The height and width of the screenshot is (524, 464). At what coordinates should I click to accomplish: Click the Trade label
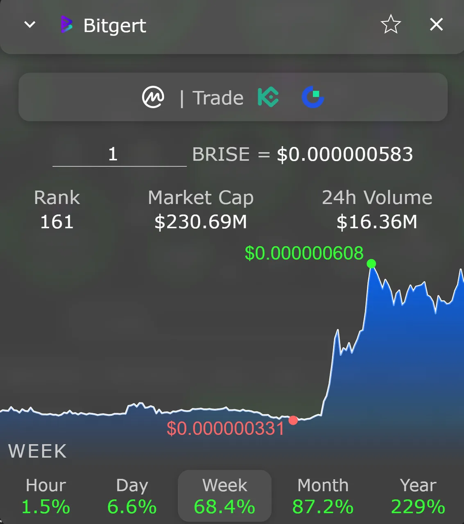pos(218,98)
